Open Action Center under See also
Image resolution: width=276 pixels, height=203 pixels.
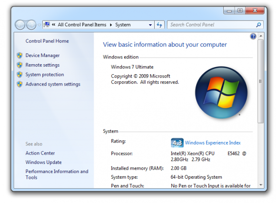click(x=40, y=153)
